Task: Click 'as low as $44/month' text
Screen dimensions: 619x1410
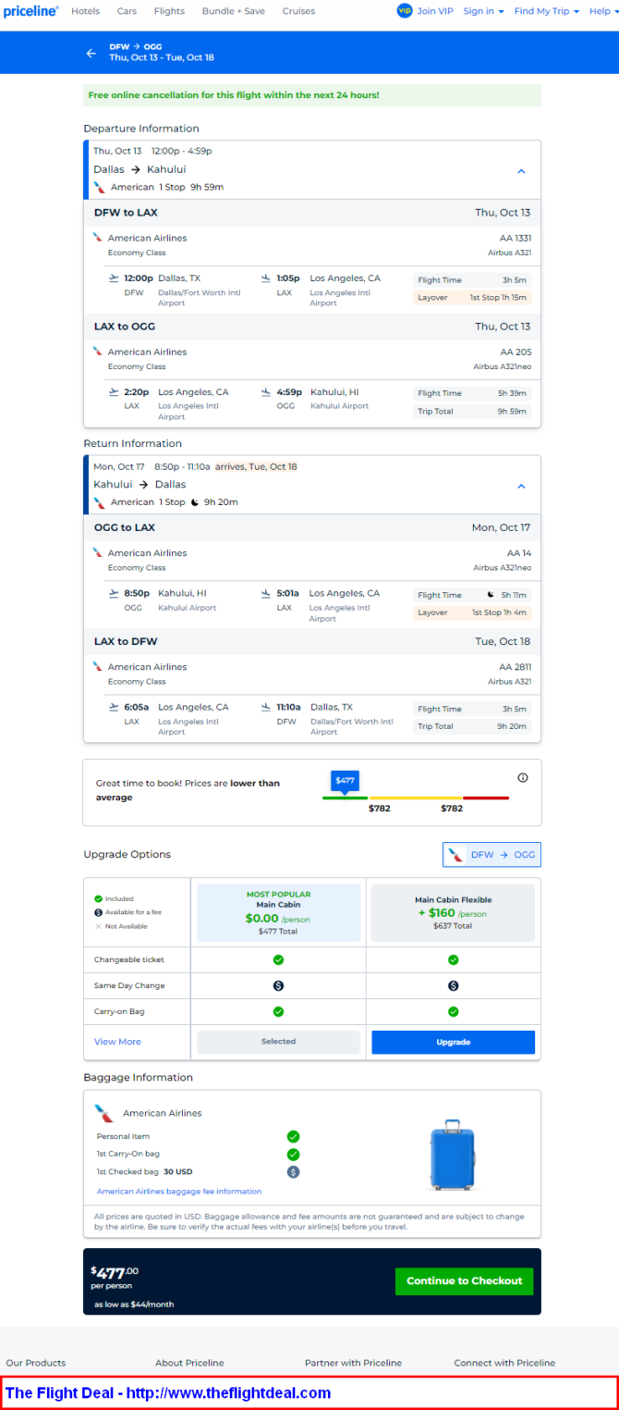Action: coord(134,1305)
